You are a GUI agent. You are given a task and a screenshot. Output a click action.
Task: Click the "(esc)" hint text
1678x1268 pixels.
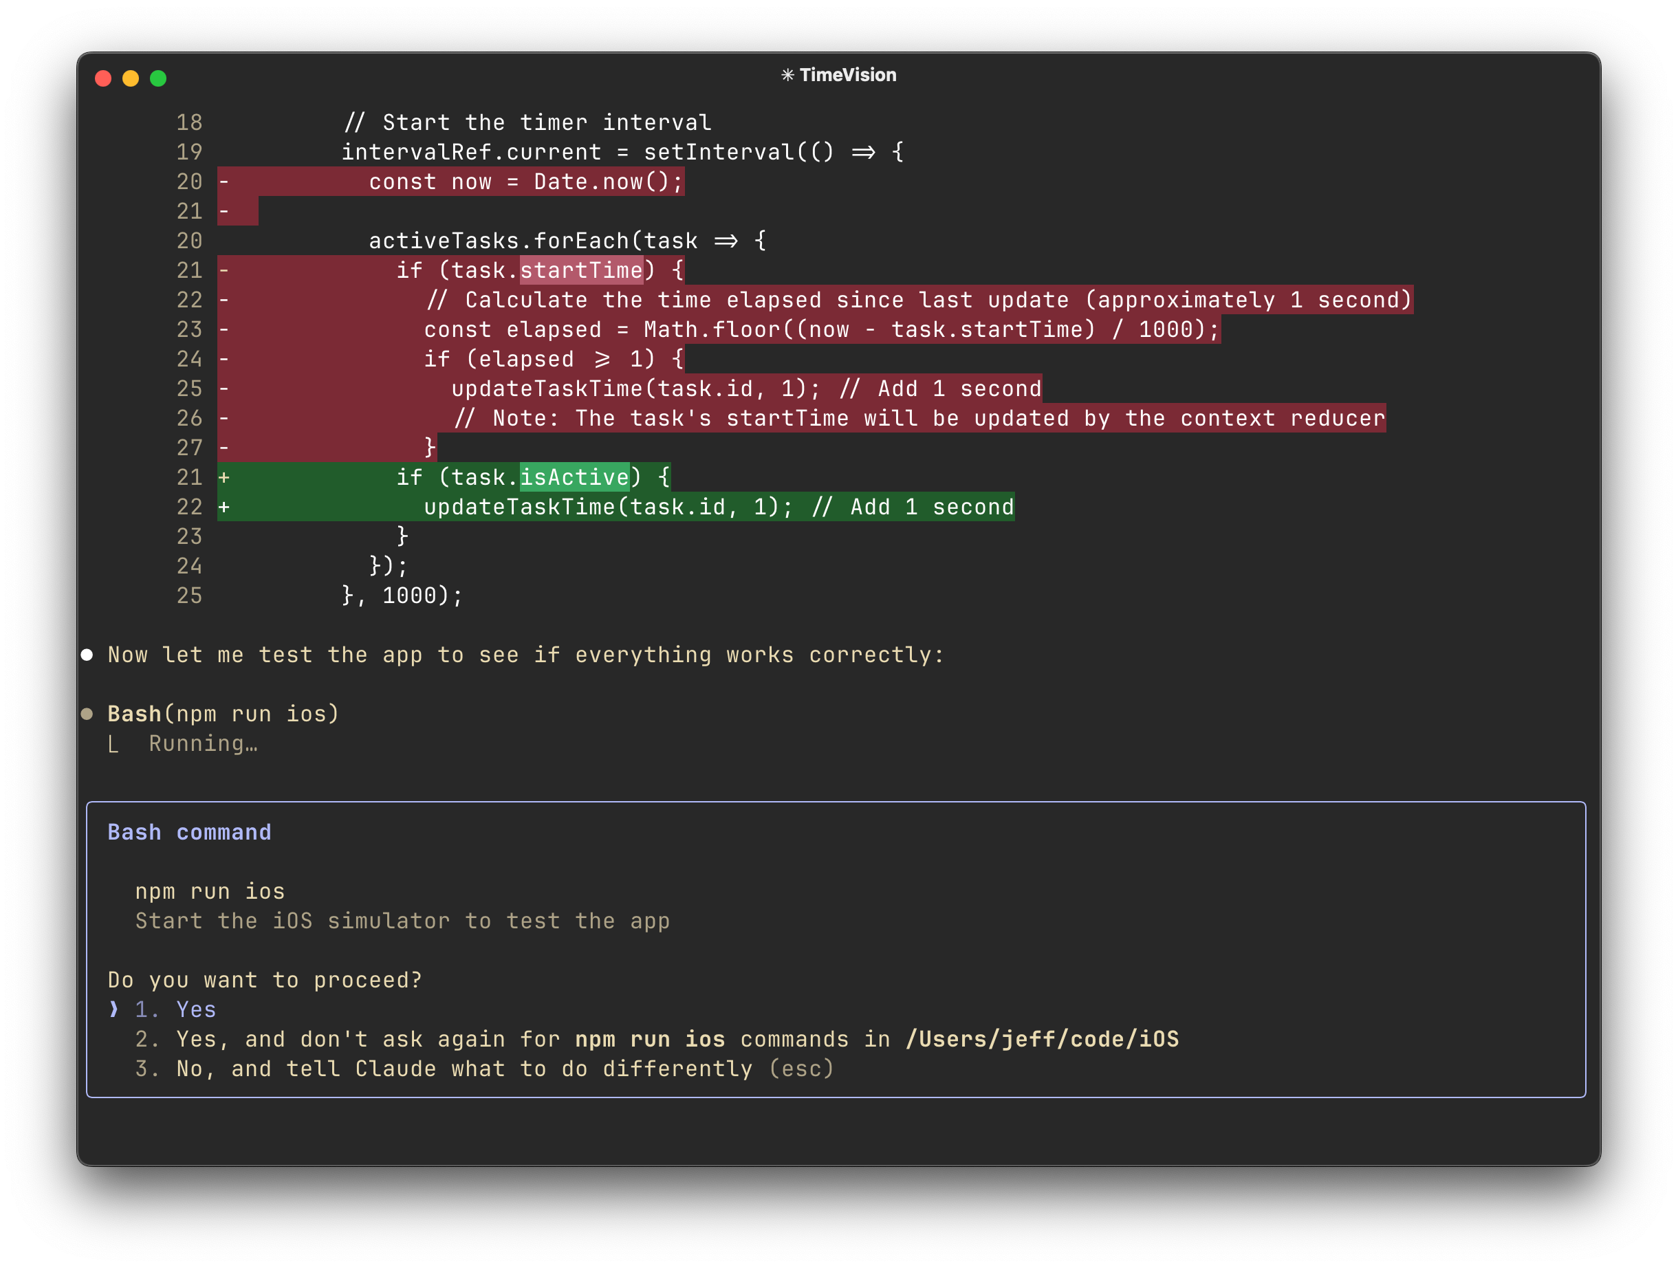point(802,1069)
